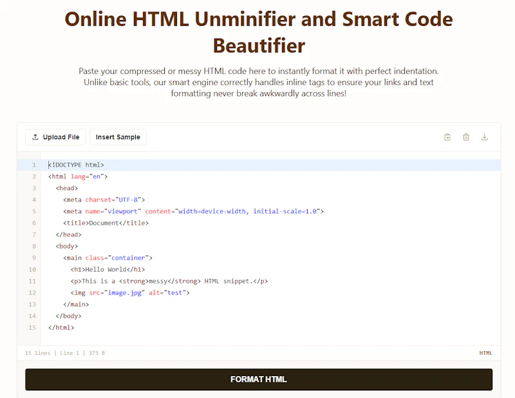This screenshot has width=515, height=398.
Task: Click line number 10 in the gutter
Action: [32, 269]
